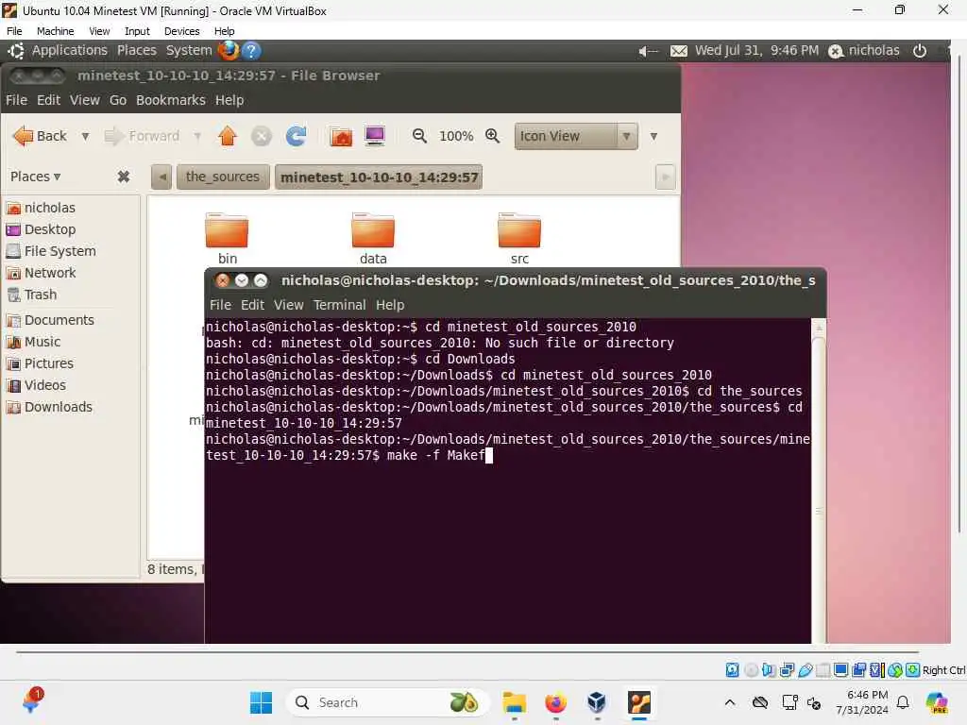Open the Ubuntu System panel menu
Image resolution: width=967 pixels, height=725 pixels.
coord(189,51)
